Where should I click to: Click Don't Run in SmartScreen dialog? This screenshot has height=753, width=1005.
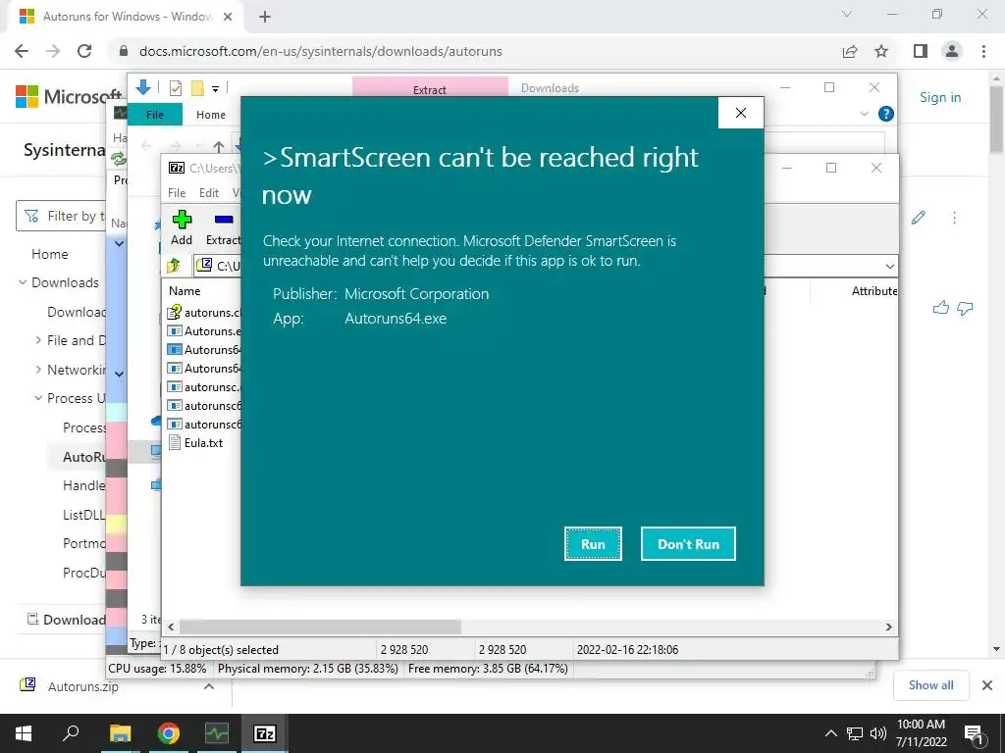[688, 543]
